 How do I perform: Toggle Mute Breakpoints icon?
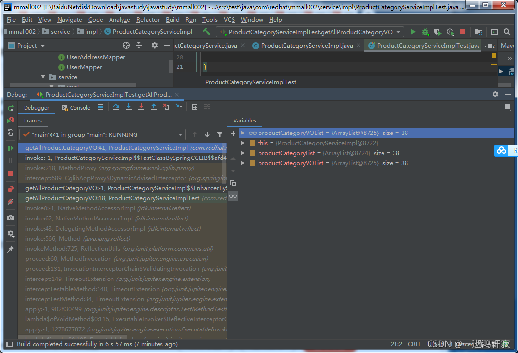11,201
